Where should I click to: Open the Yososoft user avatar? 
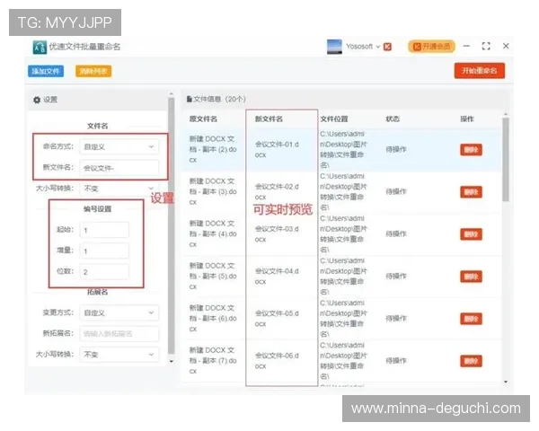[334, 47]
